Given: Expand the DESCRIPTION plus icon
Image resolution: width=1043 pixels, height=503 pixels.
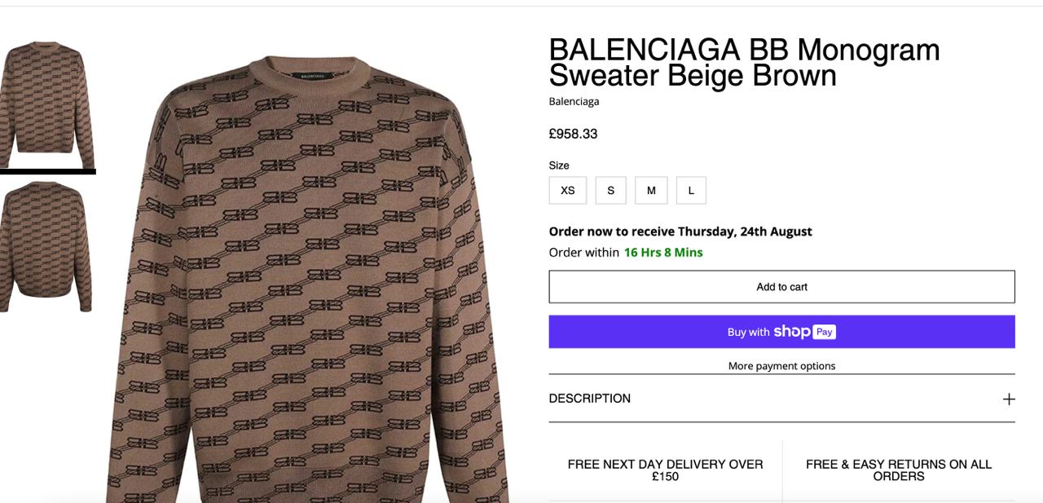Looking at the screenshot, I should [x=1009, y=399].
